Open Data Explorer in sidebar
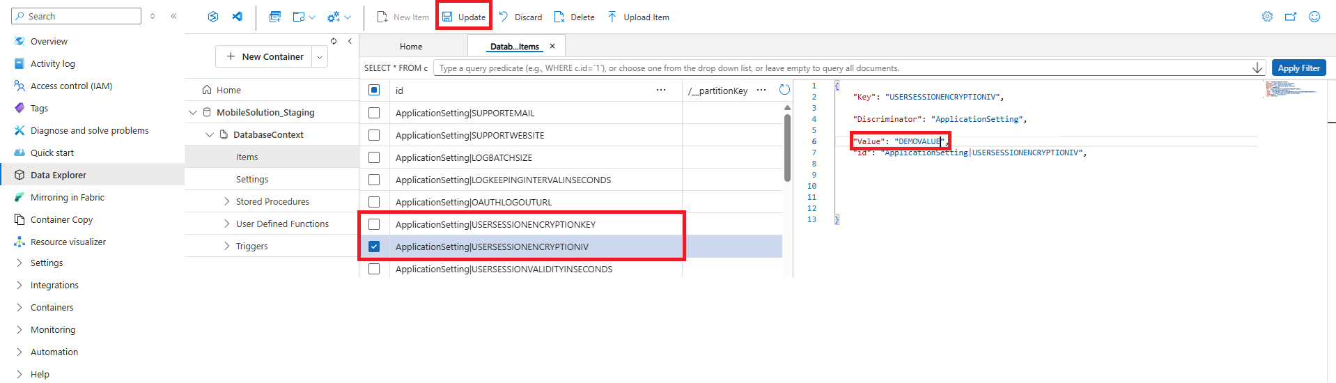1336x383 pixels. [x=59, y=175]
